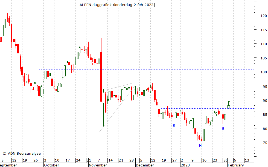Click the last green candle near 90
Image resolution: width=268 pixels, height=167 pixels.
tap(229, 103)
